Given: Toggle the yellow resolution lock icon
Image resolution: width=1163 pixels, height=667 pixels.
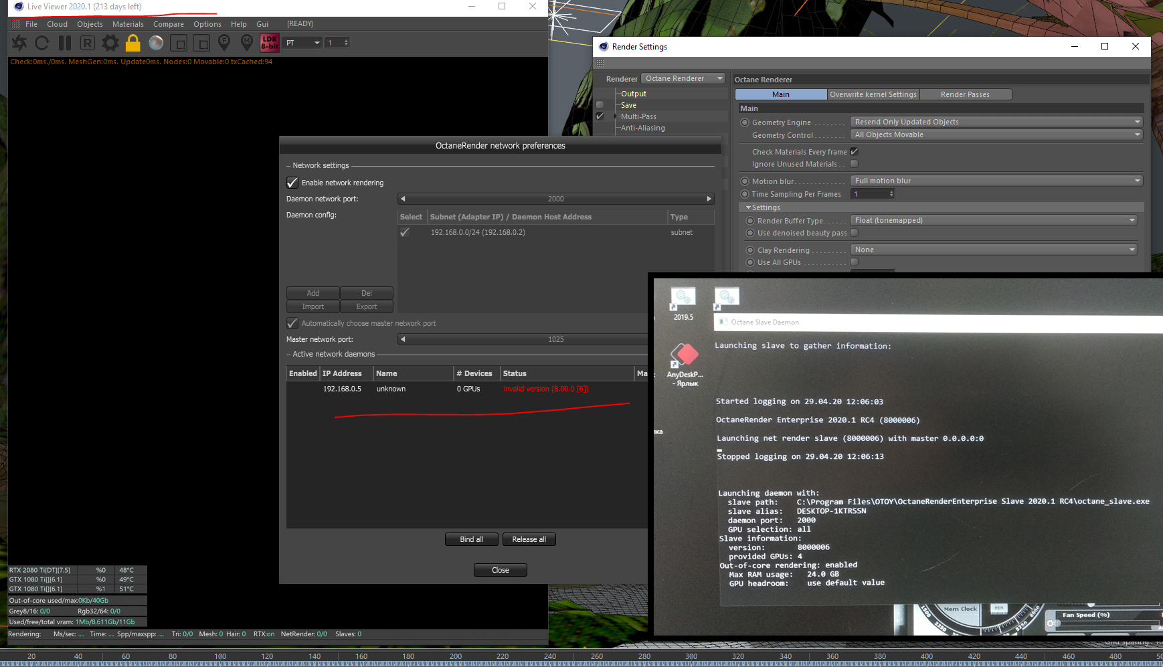Looking at the screenshot, I should [x=133, y=43].
